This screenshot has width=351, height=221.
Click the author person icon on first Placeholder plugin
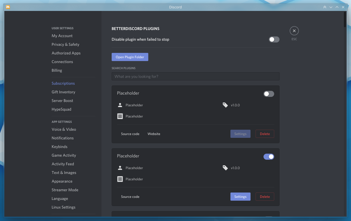(x=120, y=105)
